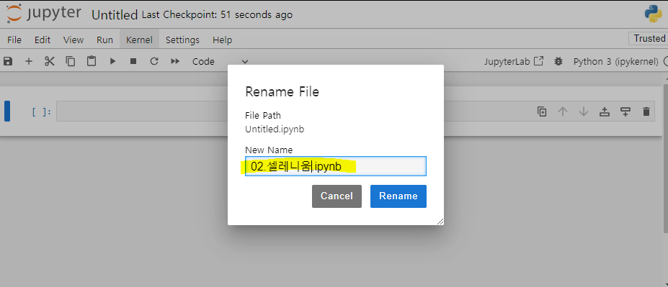Delete the cell with trash icon

[x=646, y=111]
